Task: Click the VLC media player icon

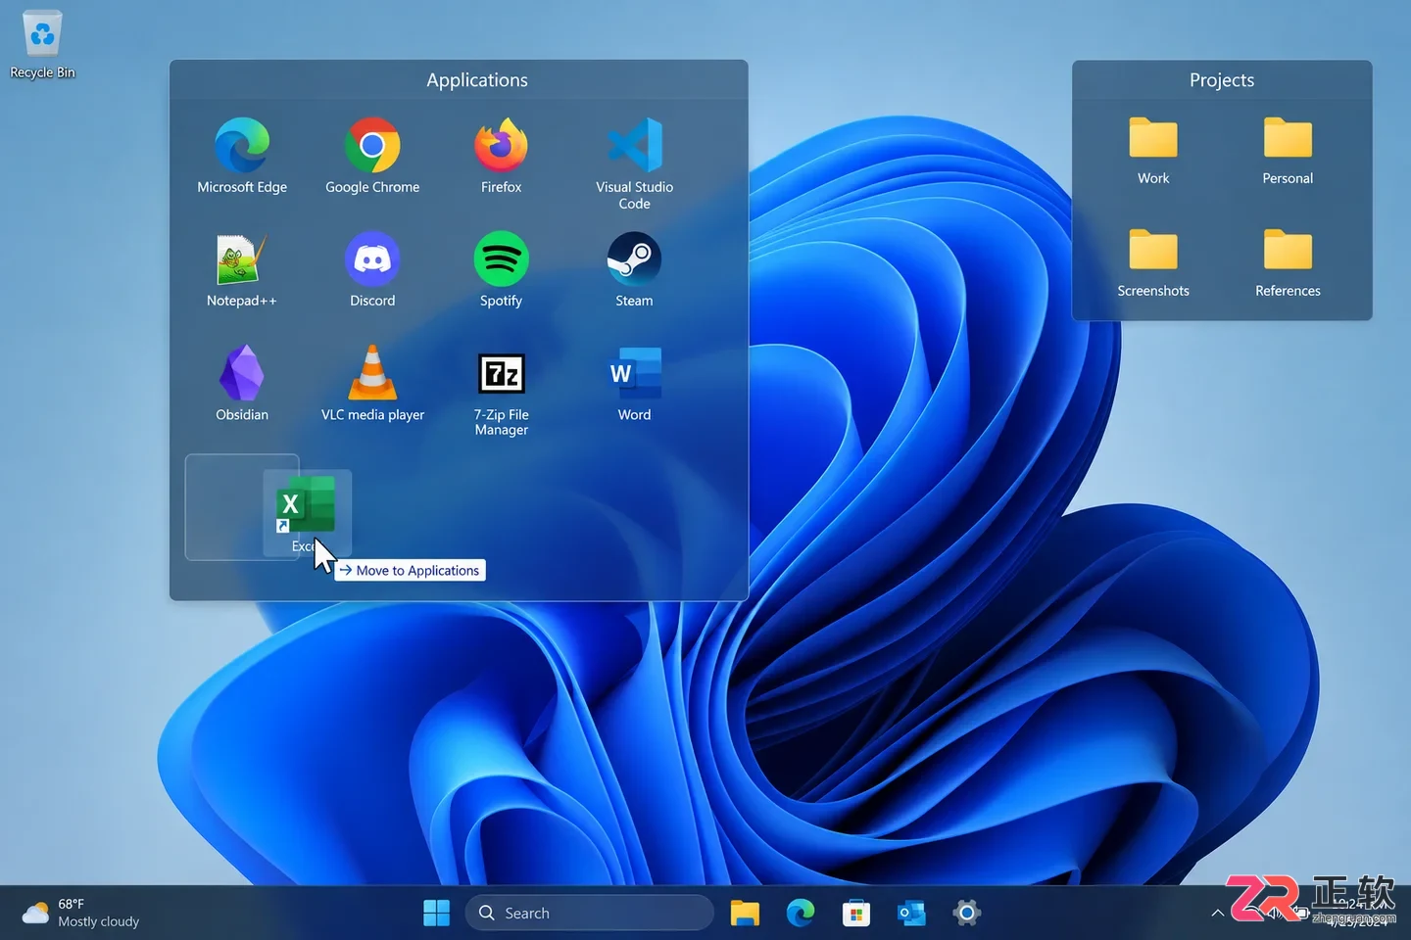Action: click(x=372, y=373)
